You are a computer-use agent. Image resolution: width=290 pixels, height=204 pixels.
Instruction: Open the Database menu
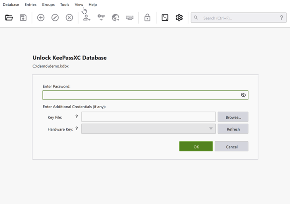[x=11, y=5]
